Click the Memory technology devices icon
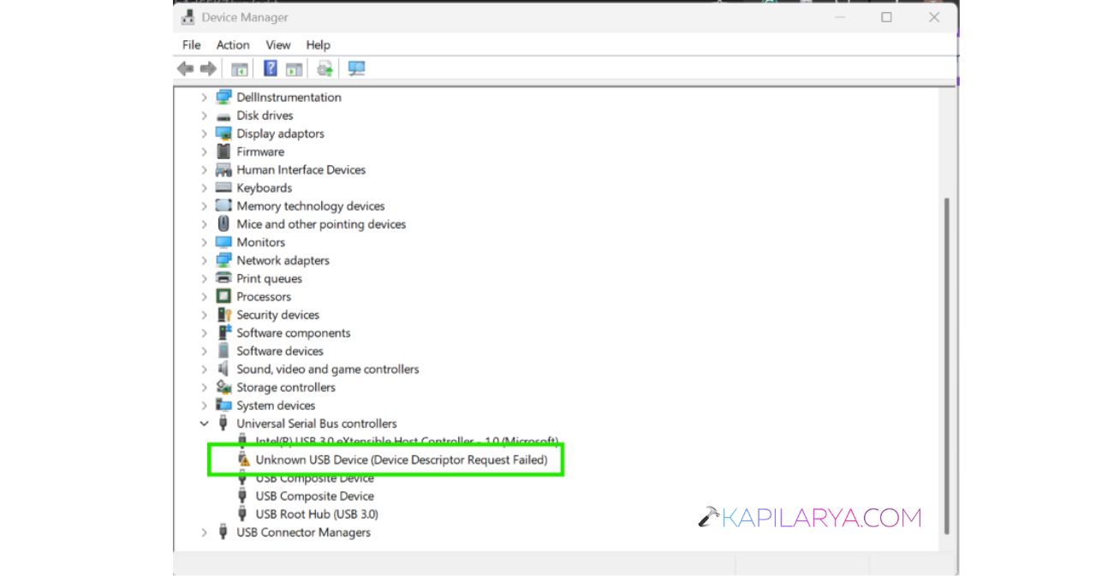The height and width of the screenshot is (576, 1096). (x=223, y=205)
